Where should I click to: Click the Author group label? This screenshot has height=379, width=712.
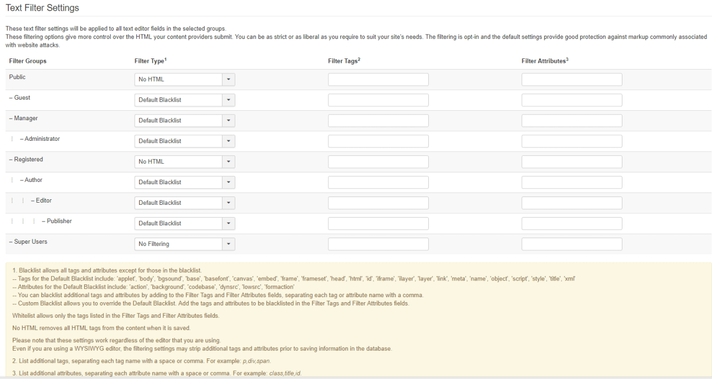pyautogui.click(x=31, y=180)
